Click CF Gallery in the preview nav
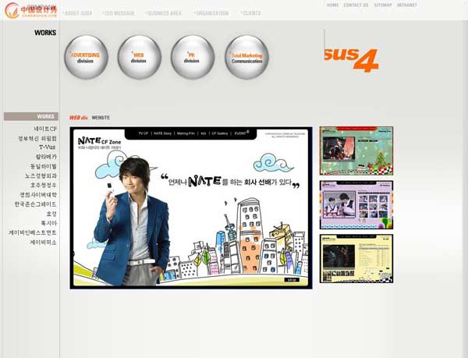 pyautogui.click(x=220, y=133)
